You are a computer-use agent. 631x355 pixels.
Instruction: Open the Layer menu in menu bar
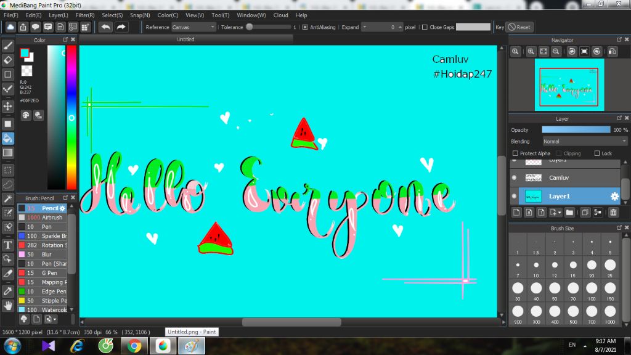[58, 15]
